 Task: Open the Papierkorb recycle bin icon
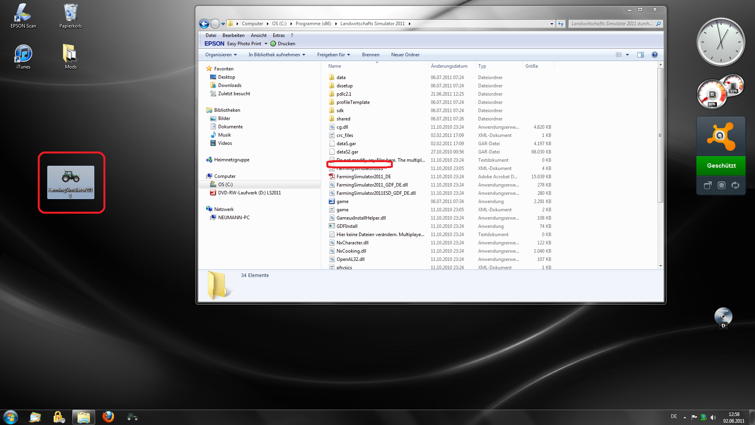(x=70, y=16)
